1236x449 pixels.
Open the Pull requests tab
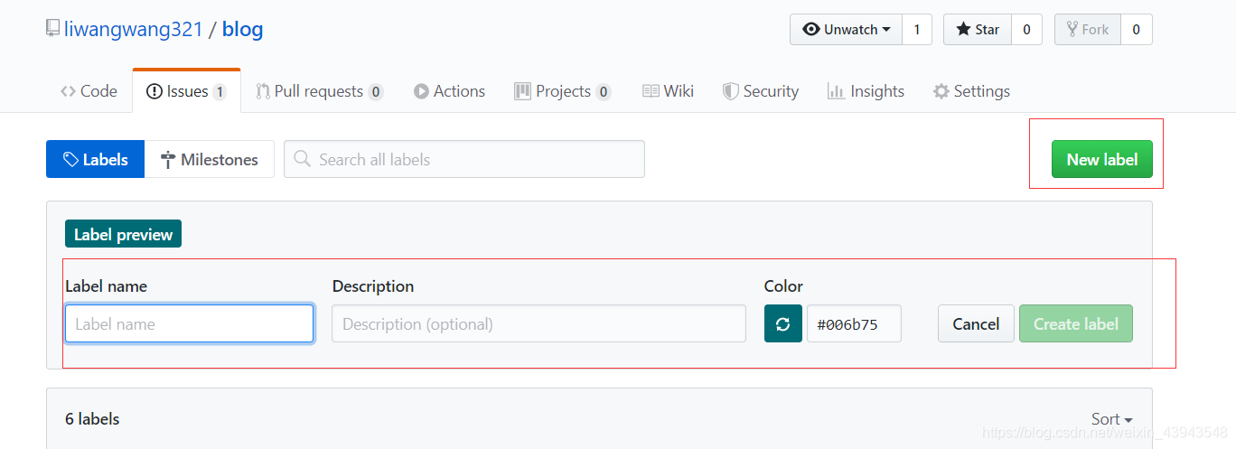tap(320, 91)
